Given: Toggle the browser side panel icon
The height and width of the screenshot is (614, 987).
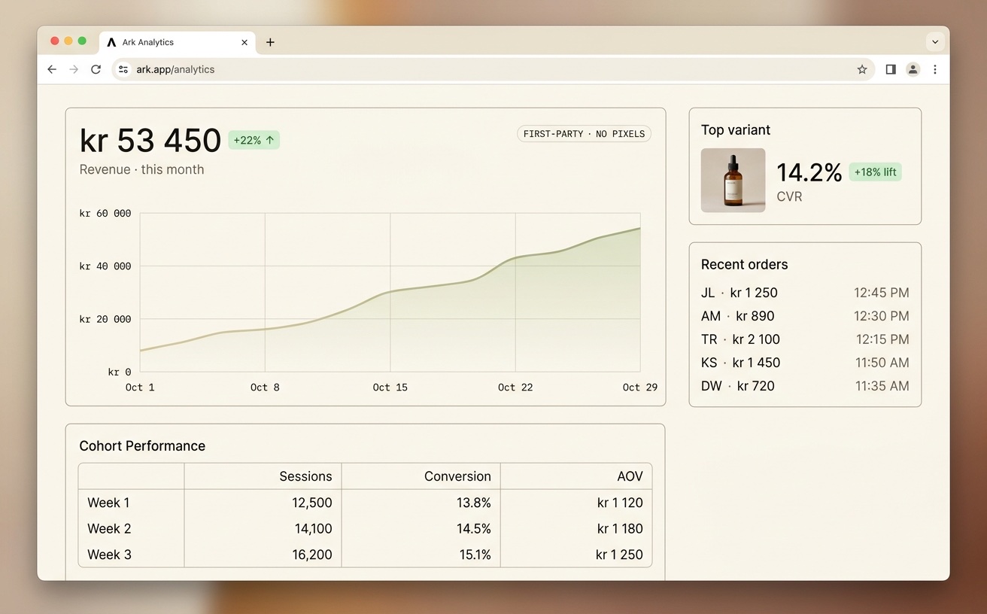Looking at the screenshot, I should point(891,69).
